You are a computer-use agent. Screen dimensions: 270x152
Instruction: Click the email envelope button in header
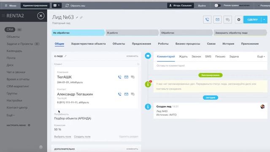point(218,20)
